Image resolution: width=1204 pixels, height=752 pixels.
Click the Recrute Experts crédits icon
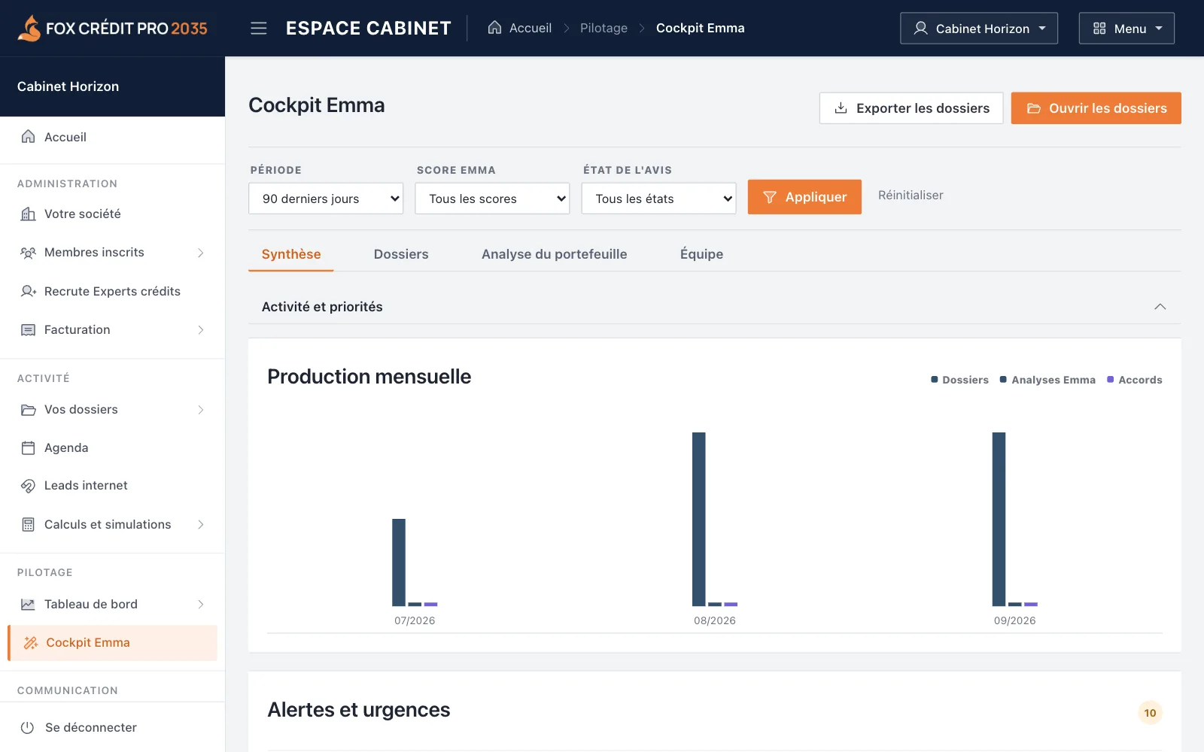click(x=28, y=291)
